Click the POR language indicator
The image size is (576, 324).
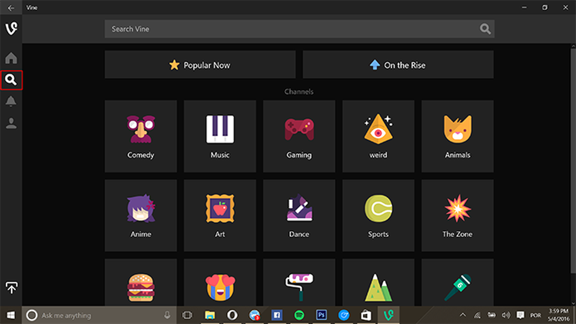pyautogui.click(x=536, y=315)
